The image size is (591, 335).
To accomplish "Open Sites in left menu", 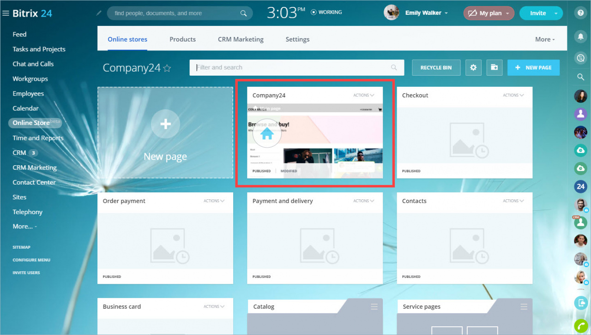I will tap(19, 197).
